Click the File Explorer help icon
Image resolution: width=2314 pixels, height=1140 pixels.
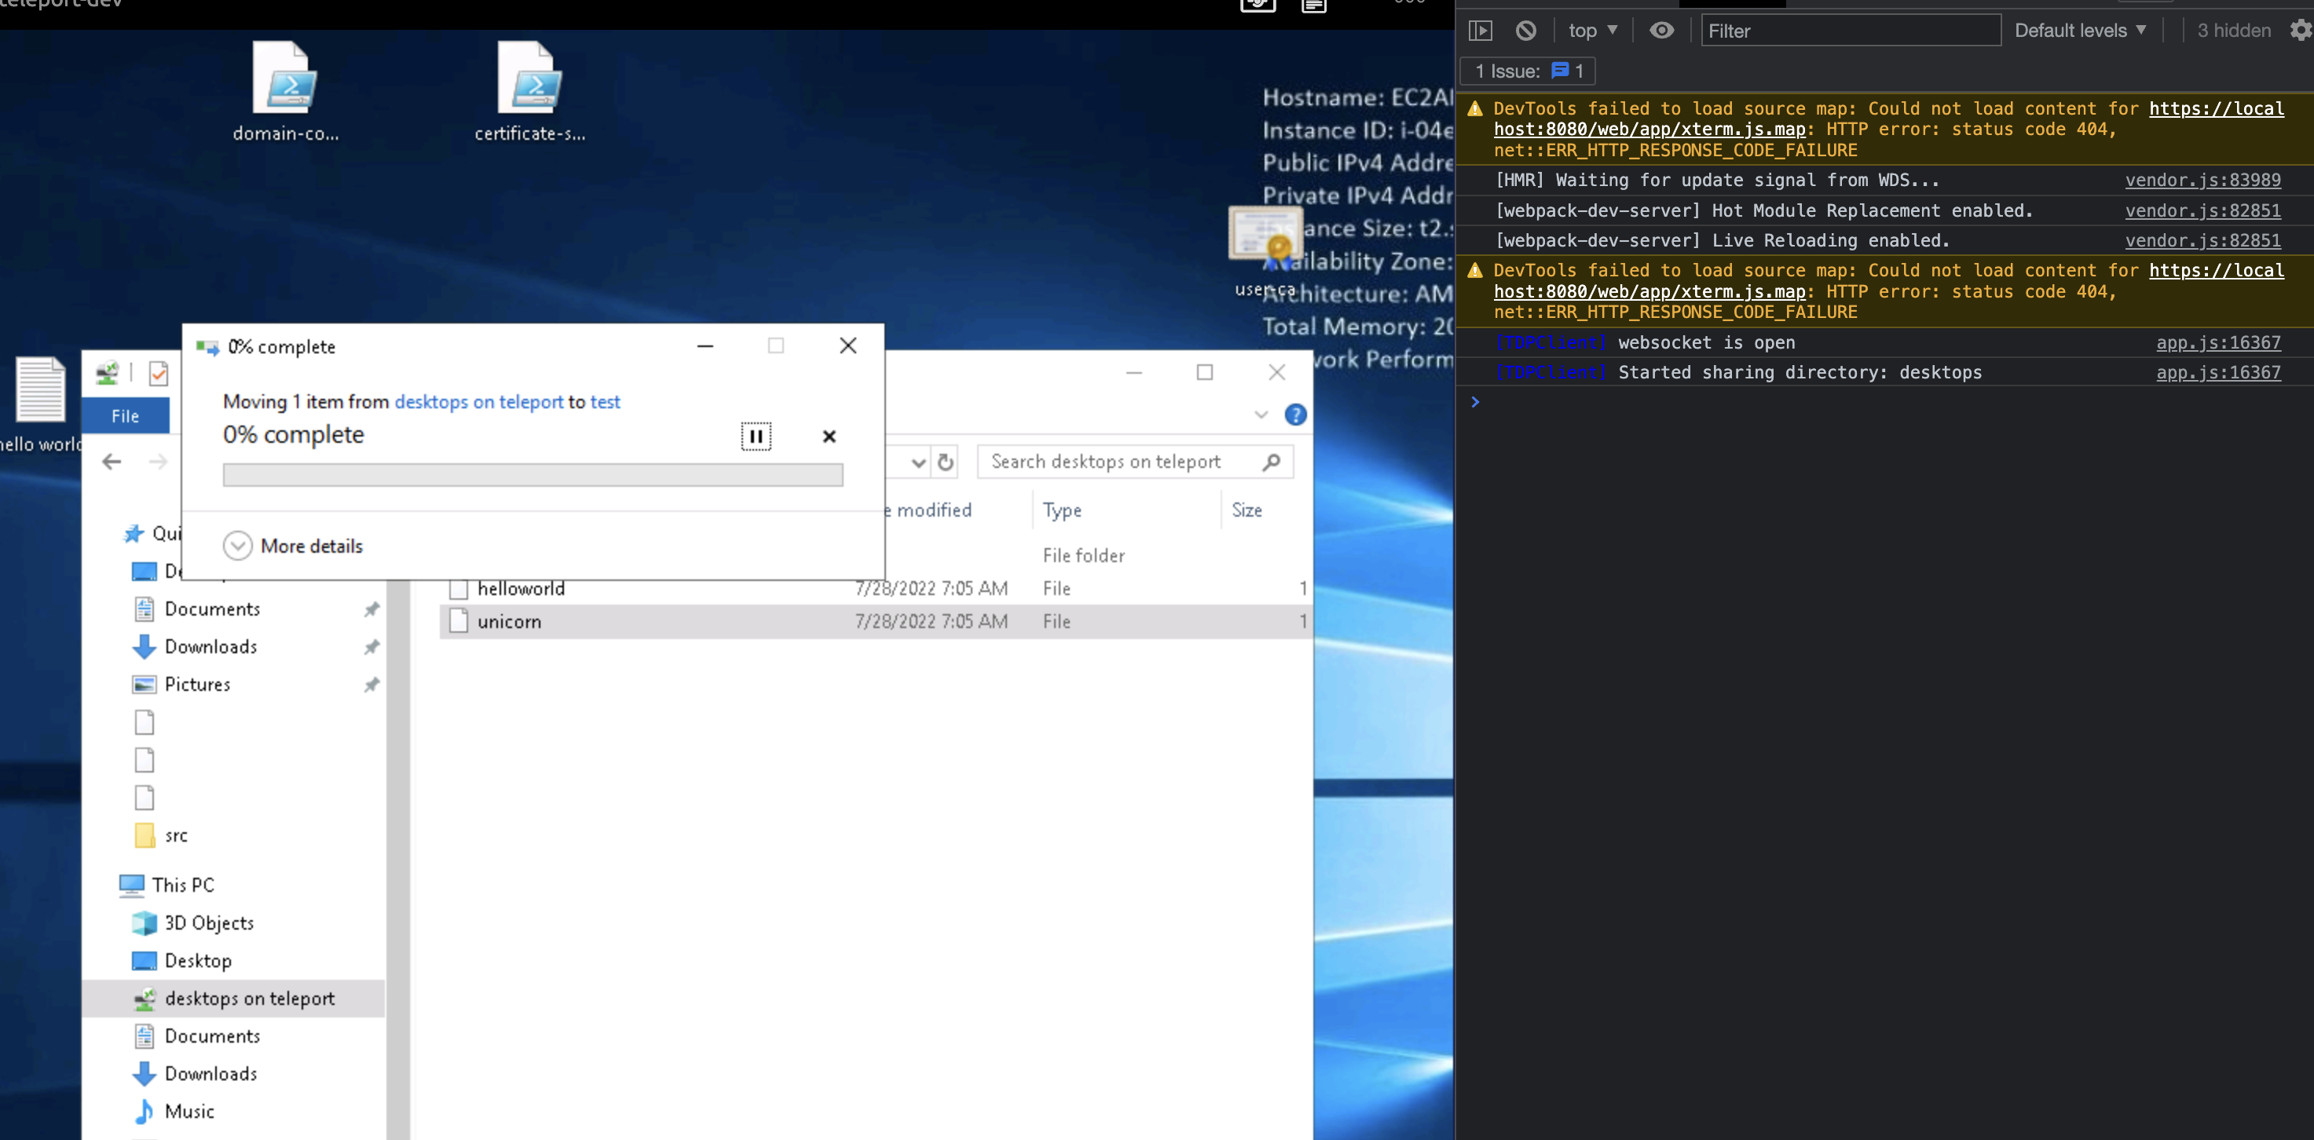point(1295,415)
